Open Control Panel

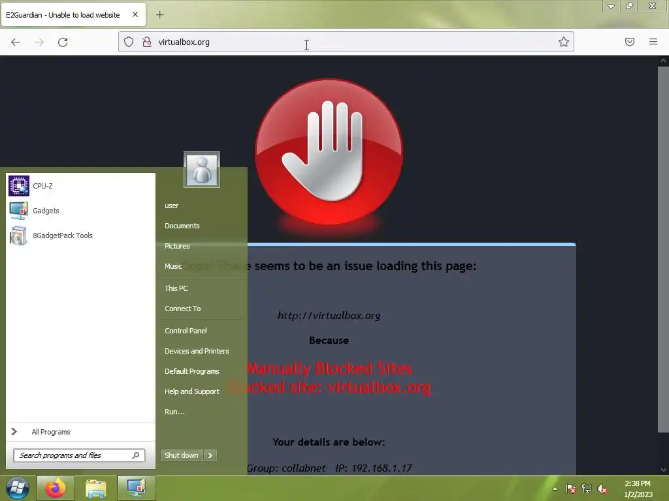186,331
